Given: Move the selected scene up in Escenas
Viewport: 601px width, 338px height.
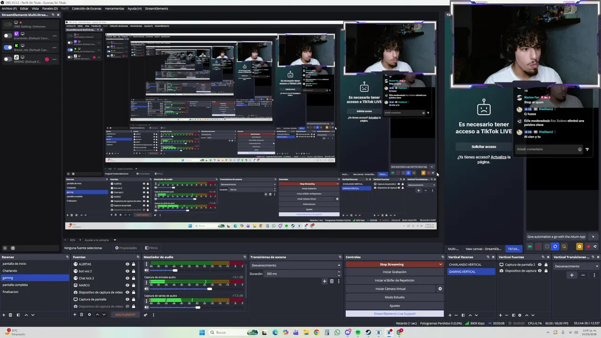Looking at the screenshot, I should click(26, 315).
